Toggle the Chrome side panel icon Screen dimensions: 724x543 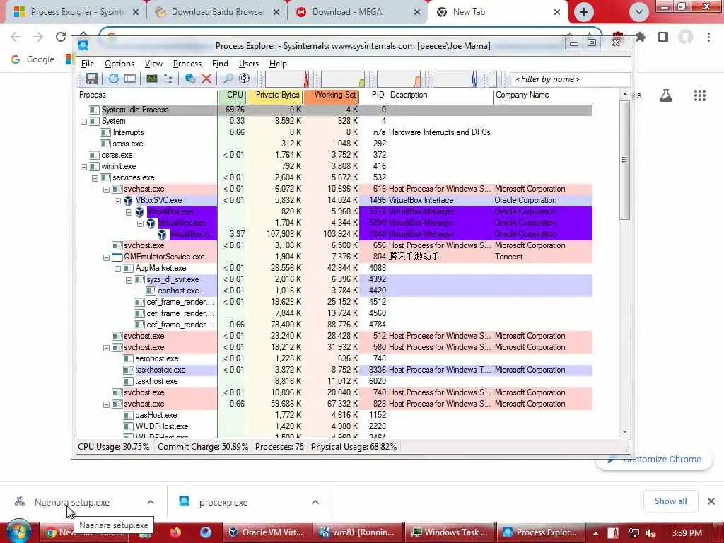pos(663,37)
